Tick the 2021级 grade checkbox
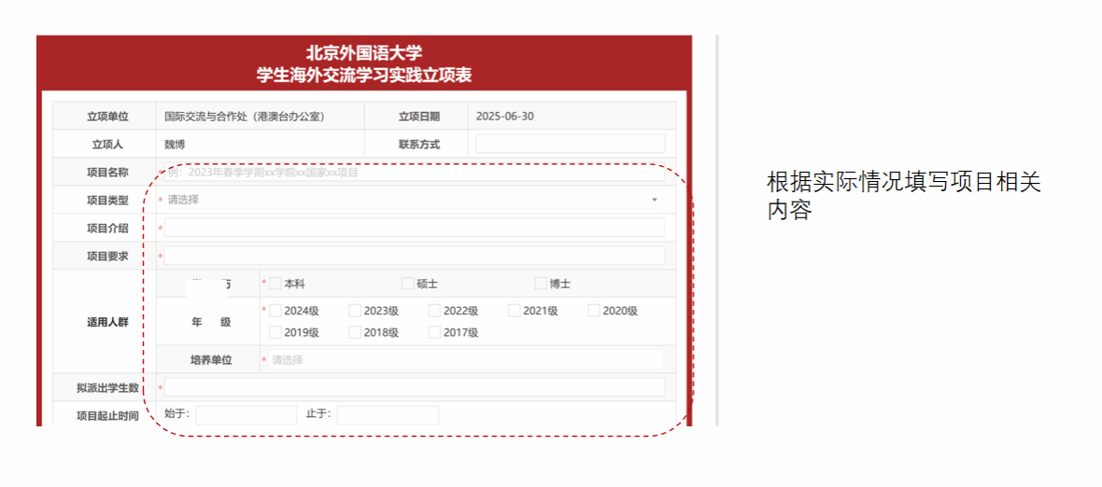1102x487 pixels. [515, 311]
